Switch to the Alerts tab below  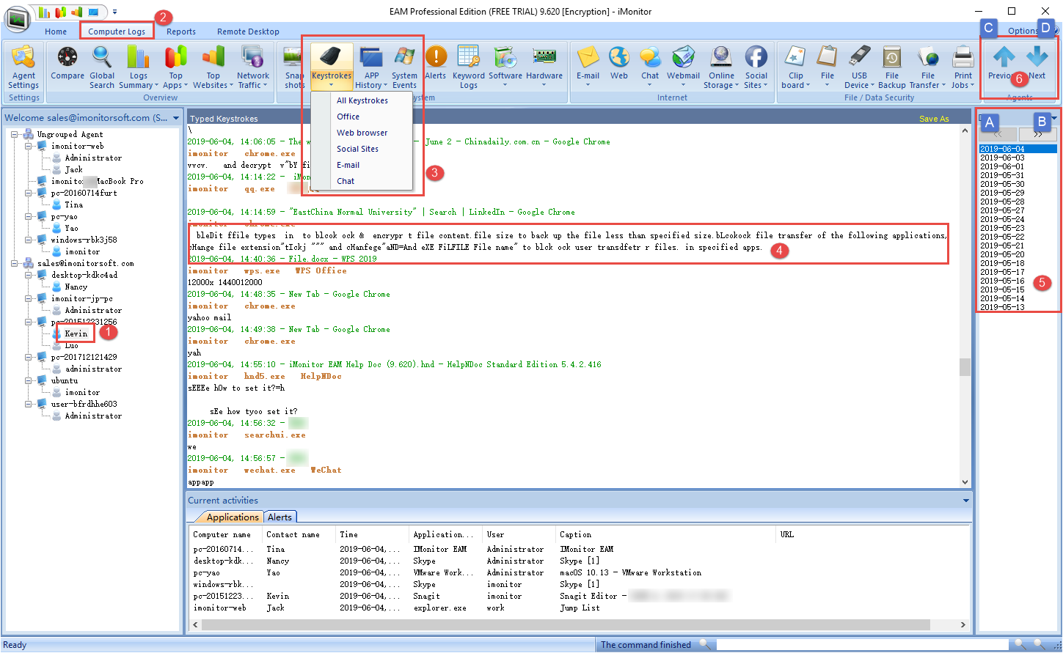pyautogui.click(x=280, y=517)
